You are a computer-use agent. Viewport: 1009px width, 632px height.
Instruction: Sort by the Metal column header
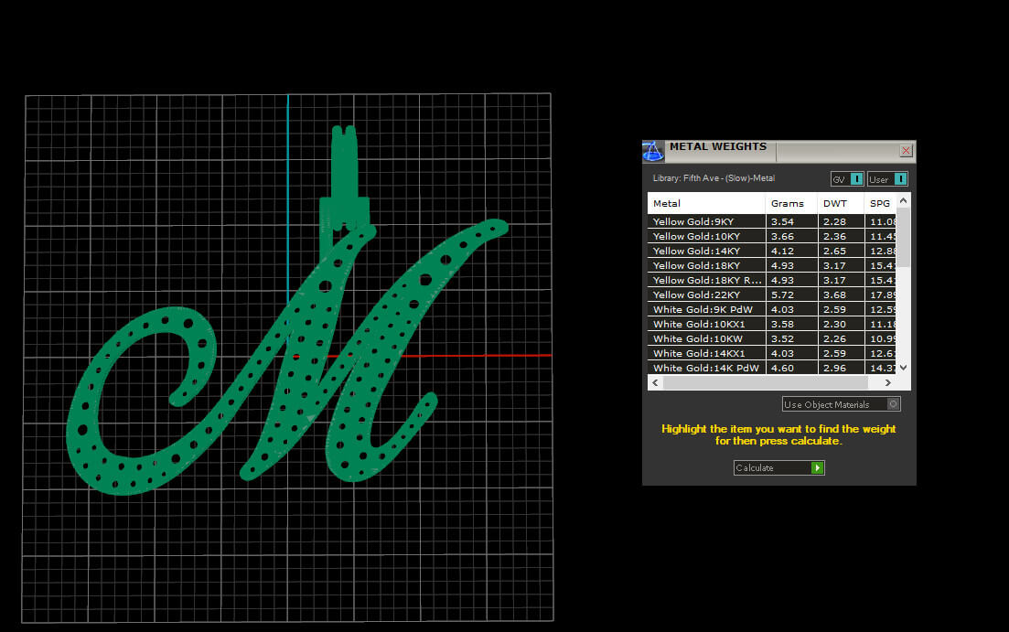706,203
